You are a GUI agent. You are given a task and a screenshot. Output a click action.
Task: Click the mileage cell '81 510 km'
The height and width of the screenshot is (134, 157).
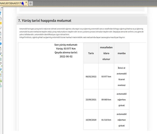point(106,120)
